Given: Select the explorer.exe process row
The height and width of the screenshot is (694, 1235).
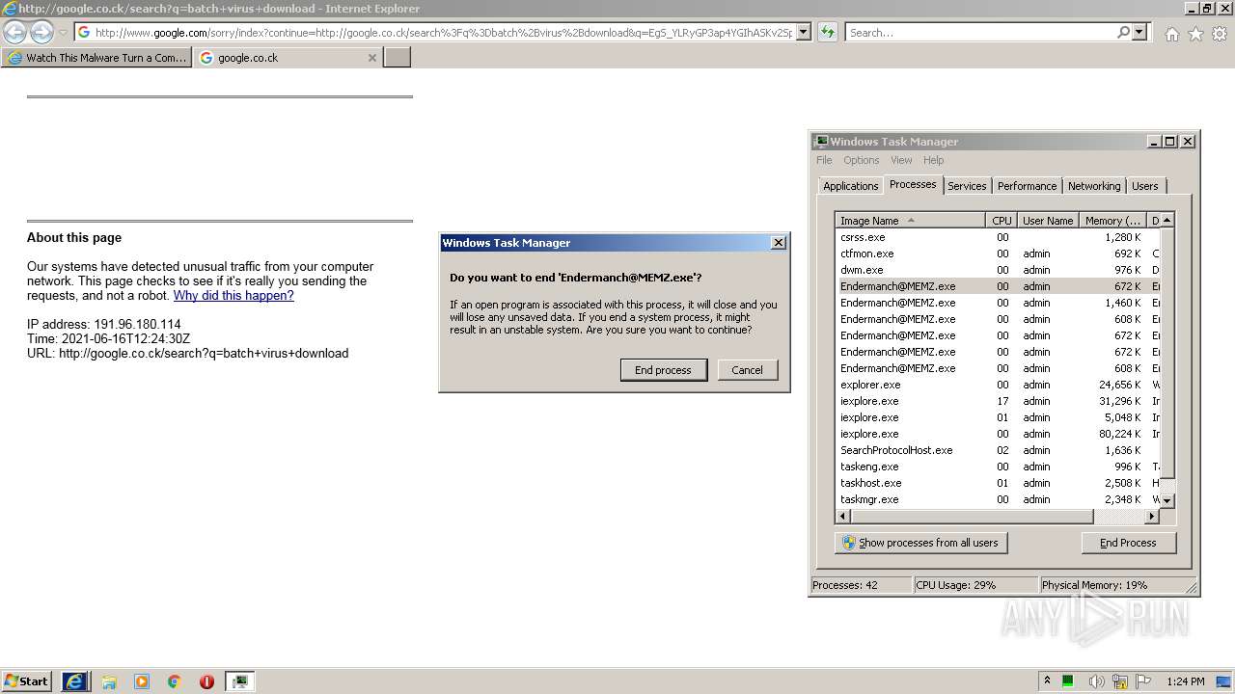Looking at the screenshot, I should tap(997, 385).
